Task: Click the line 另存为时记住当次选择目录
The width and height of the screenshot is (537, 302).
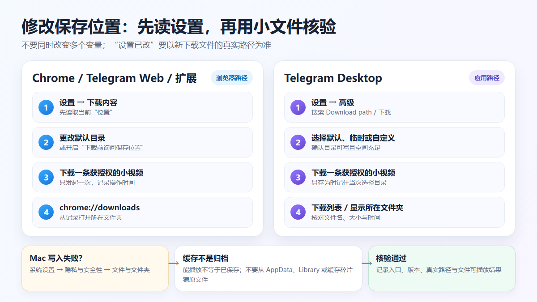Action: [x=349, y=183]
